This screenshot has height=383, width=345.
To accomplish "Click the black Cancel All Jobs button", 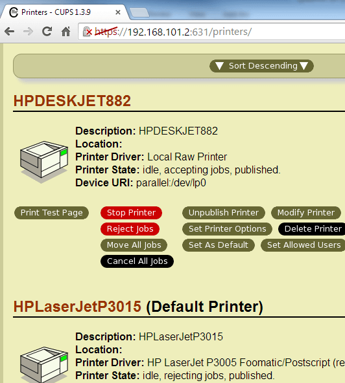I will pos(137,261).
